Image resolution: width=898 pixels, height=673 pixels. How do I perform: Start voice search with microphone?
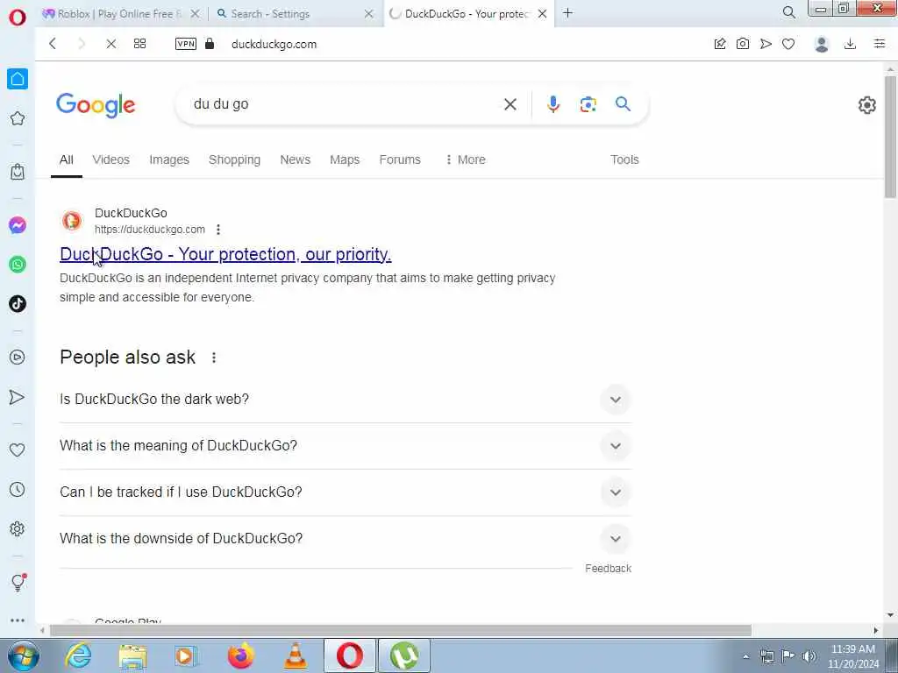click(x=552, y=104)
